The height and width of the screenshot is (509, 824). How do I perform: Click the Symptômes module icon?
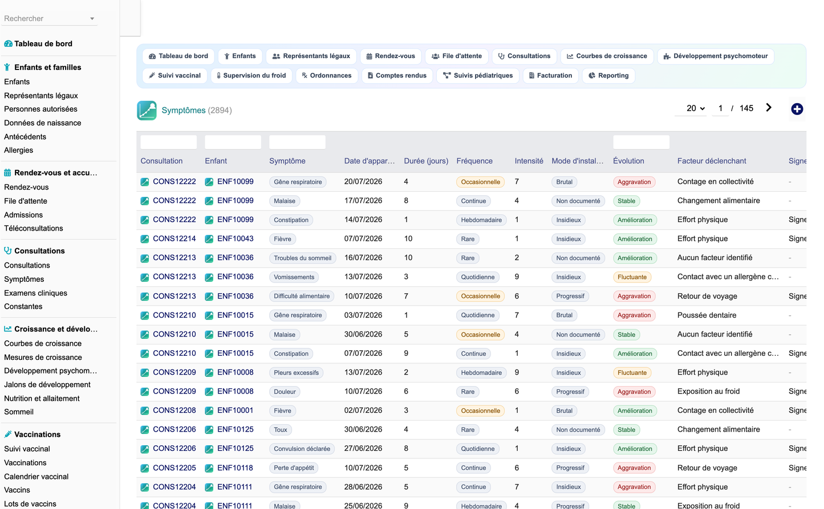pos(147,110)
